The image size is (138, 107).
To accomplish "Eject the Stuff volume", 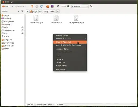I will pos(22,33).
